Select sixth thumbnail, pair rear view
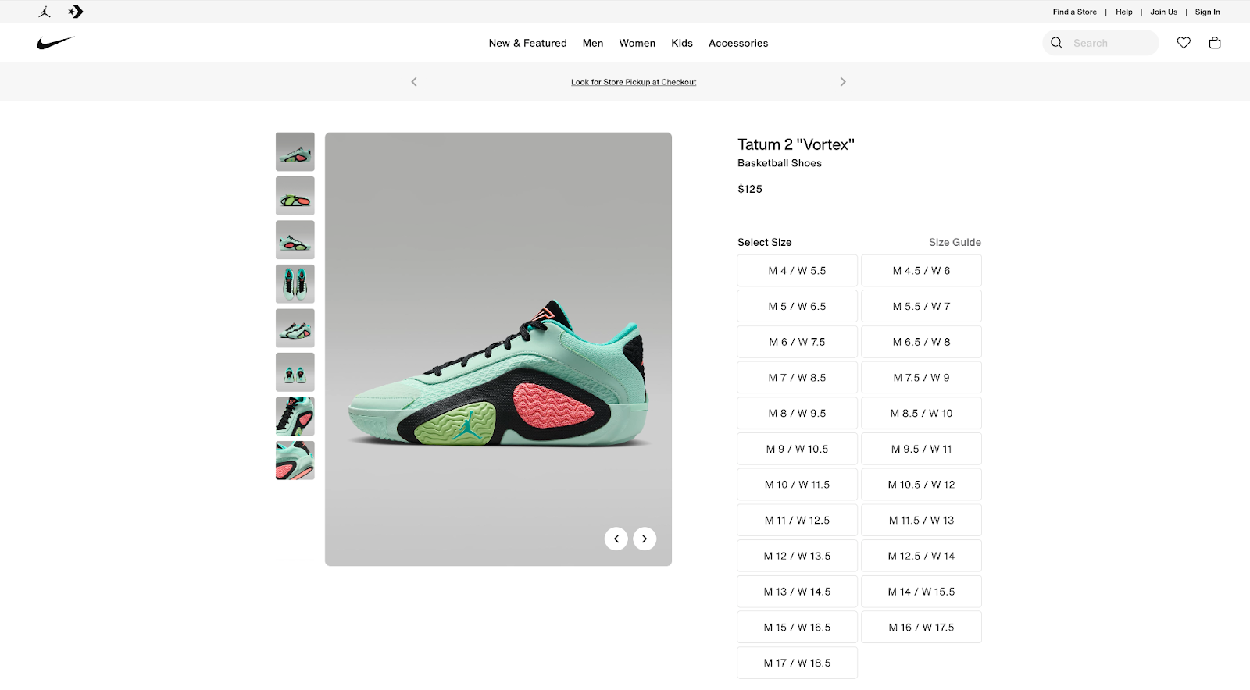Screen dimensions: 1250x690 click(295, 372)
